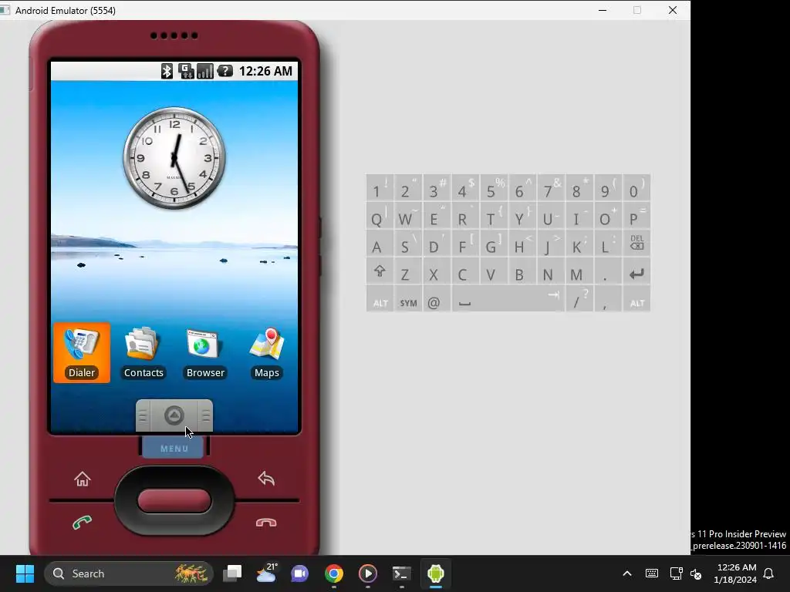Open the Dialer app icon
The height and width of the screenshot is (592, 790).
coord(82,352)
